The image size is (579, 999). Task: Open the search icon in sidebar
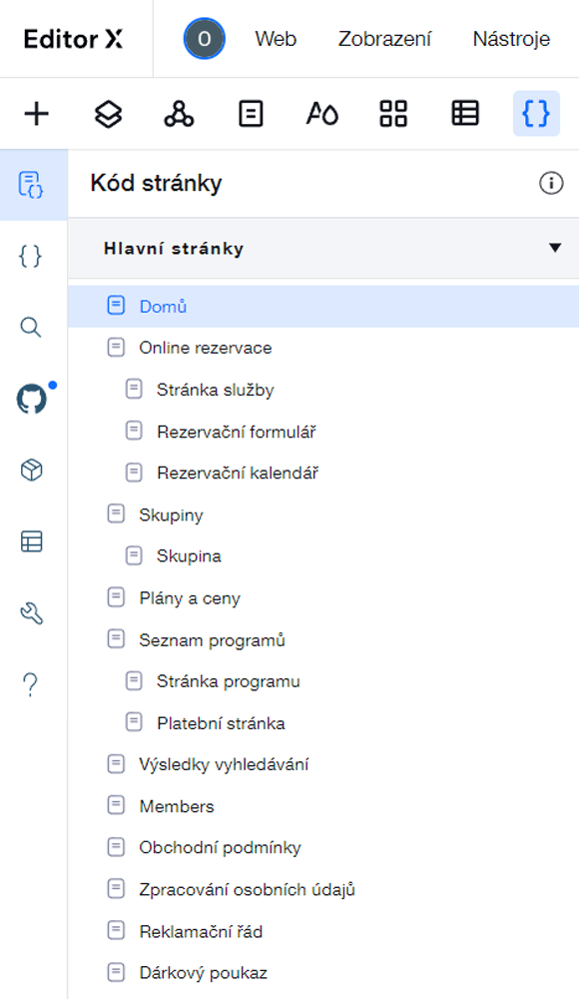click(31, 328)
